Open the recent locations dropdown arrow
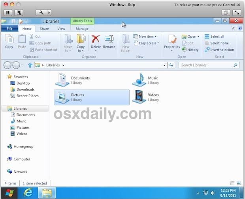Screen dimensions: 245x199 pos(22,65)
